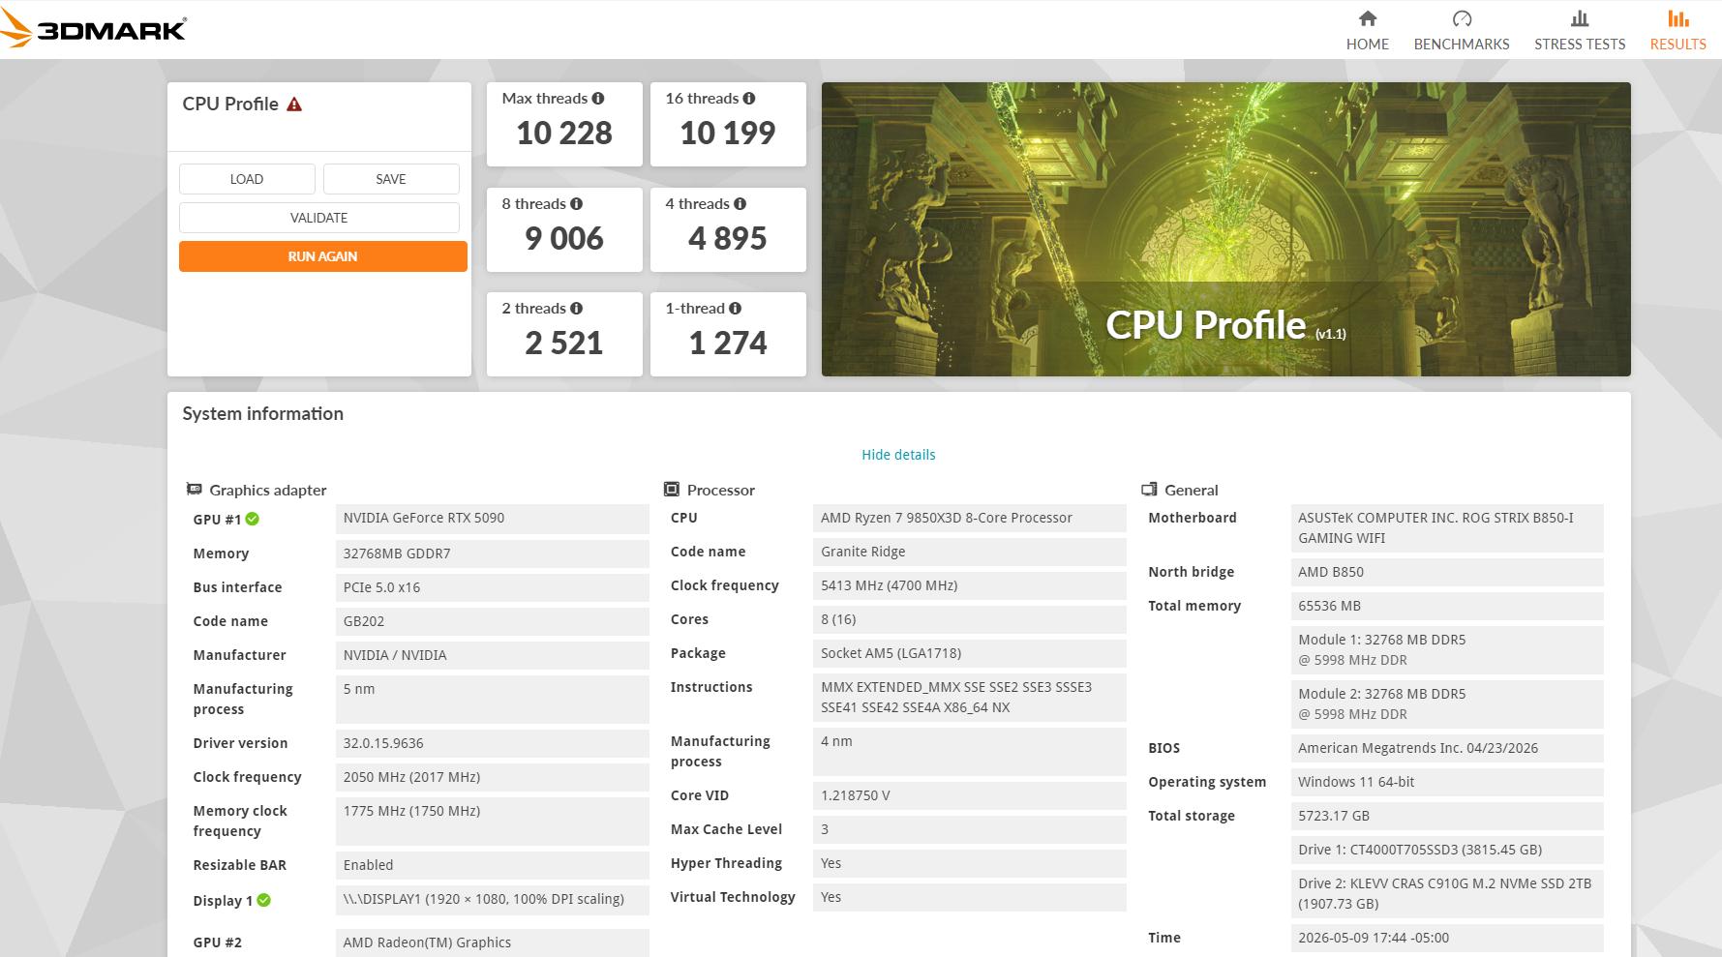1722x957 pixels.
Task: Select the 65536 MB total memory value
Action: [1447, 606]
